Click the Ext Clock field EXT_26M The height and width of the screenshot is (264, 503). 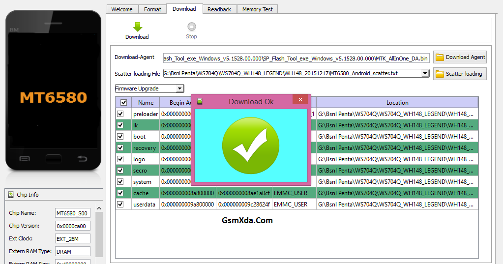click(x=72, y=238)
